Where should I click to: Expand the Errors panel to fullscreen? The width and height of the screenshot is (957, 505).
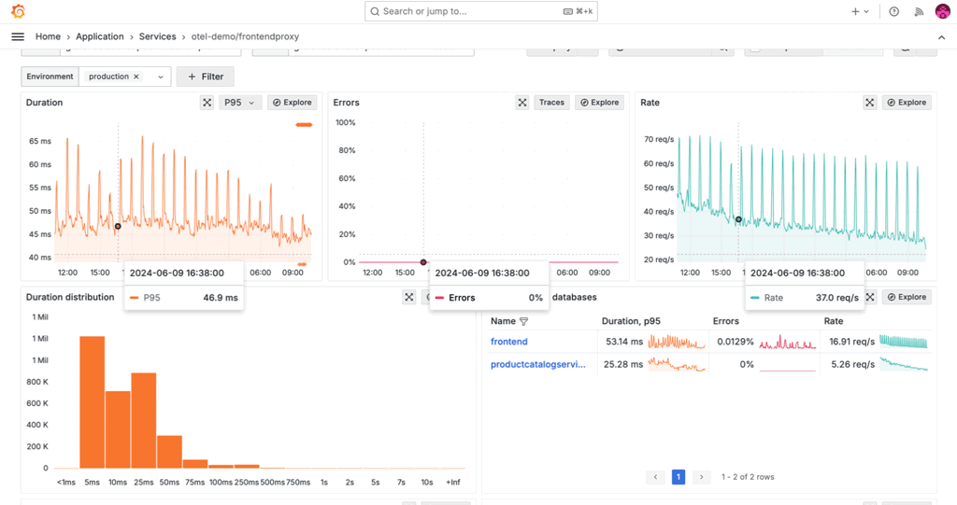pyautogui.click(x=522, y=103)
